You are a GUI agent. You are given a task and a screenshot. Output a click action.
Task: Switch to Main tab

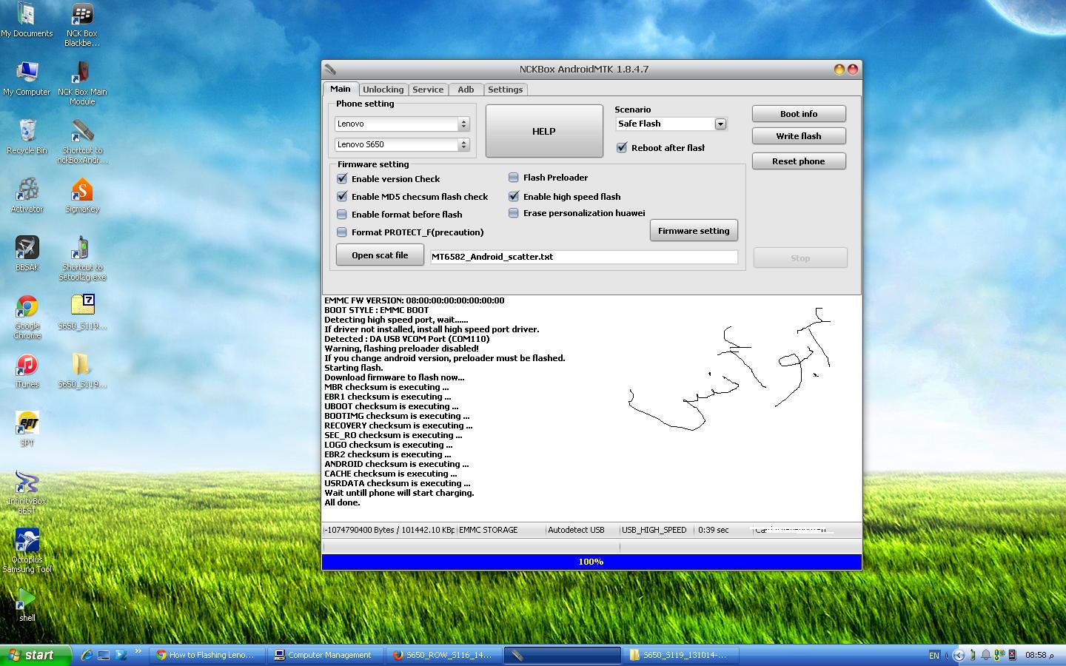point(341,89)
